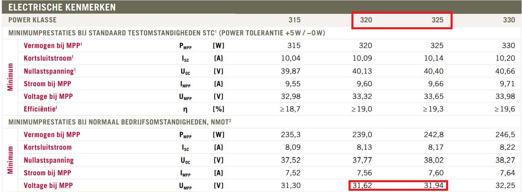Select the NMOT power value 246,5
The image size is (522, 192).
(506, 135)
